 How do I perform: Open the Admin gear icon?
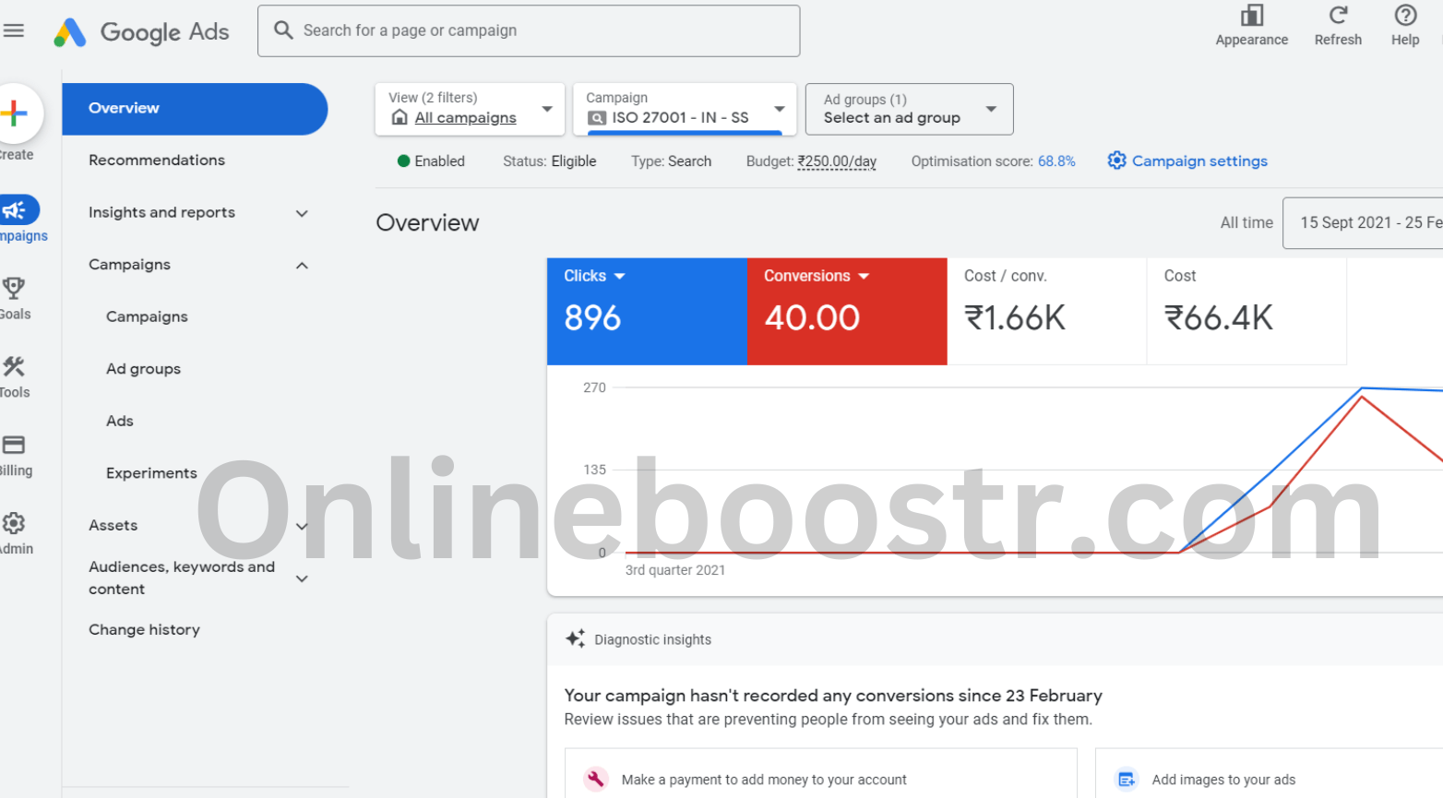click(x=15, y=523)
